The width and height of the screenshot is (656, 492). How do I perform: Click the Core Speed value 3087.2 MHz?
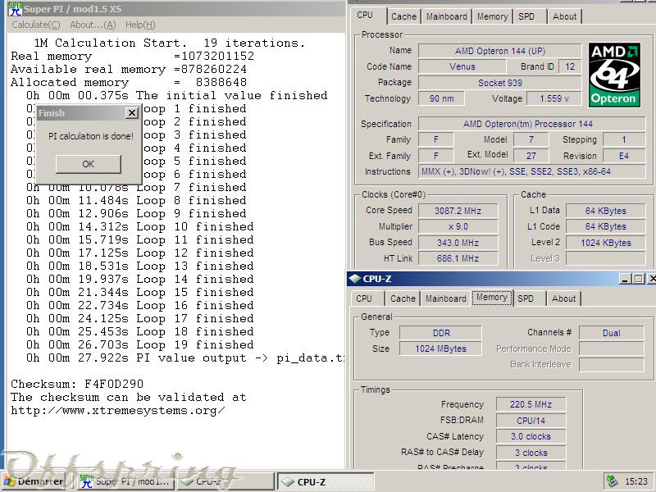pyautogui.click(x=458, y=211)
